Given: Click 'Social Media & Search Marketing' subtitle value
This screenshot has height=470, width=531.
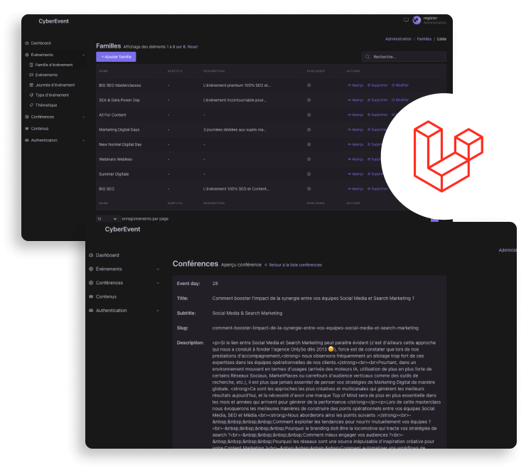Looking at the screenshot, I should pos(247,314).
